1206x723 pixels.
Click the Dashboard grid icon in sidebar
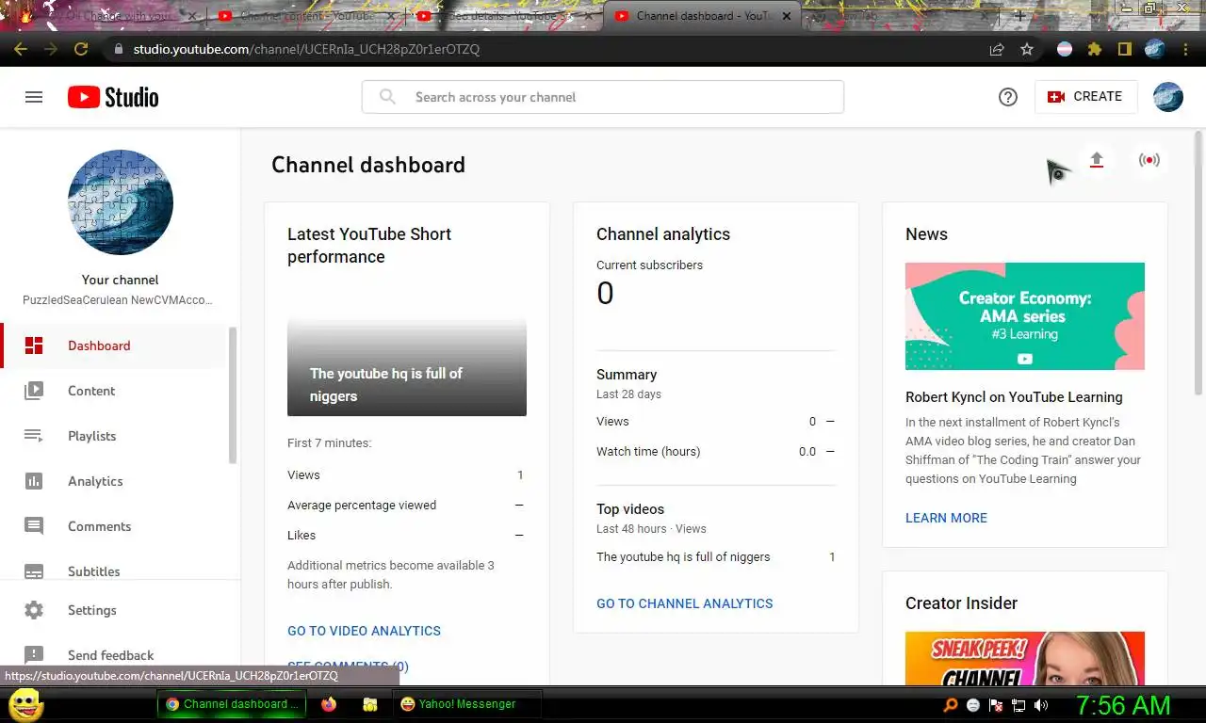pos(34,345)
